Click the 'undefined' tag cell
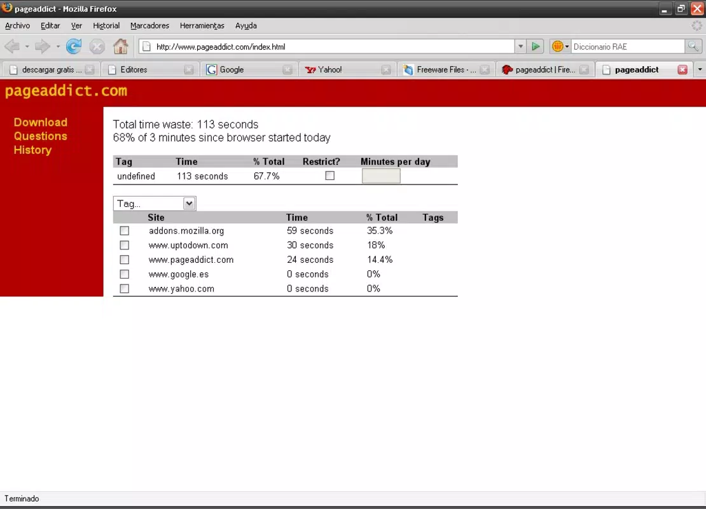The width and height of the screenshot is (706, 509). point(136,176)
